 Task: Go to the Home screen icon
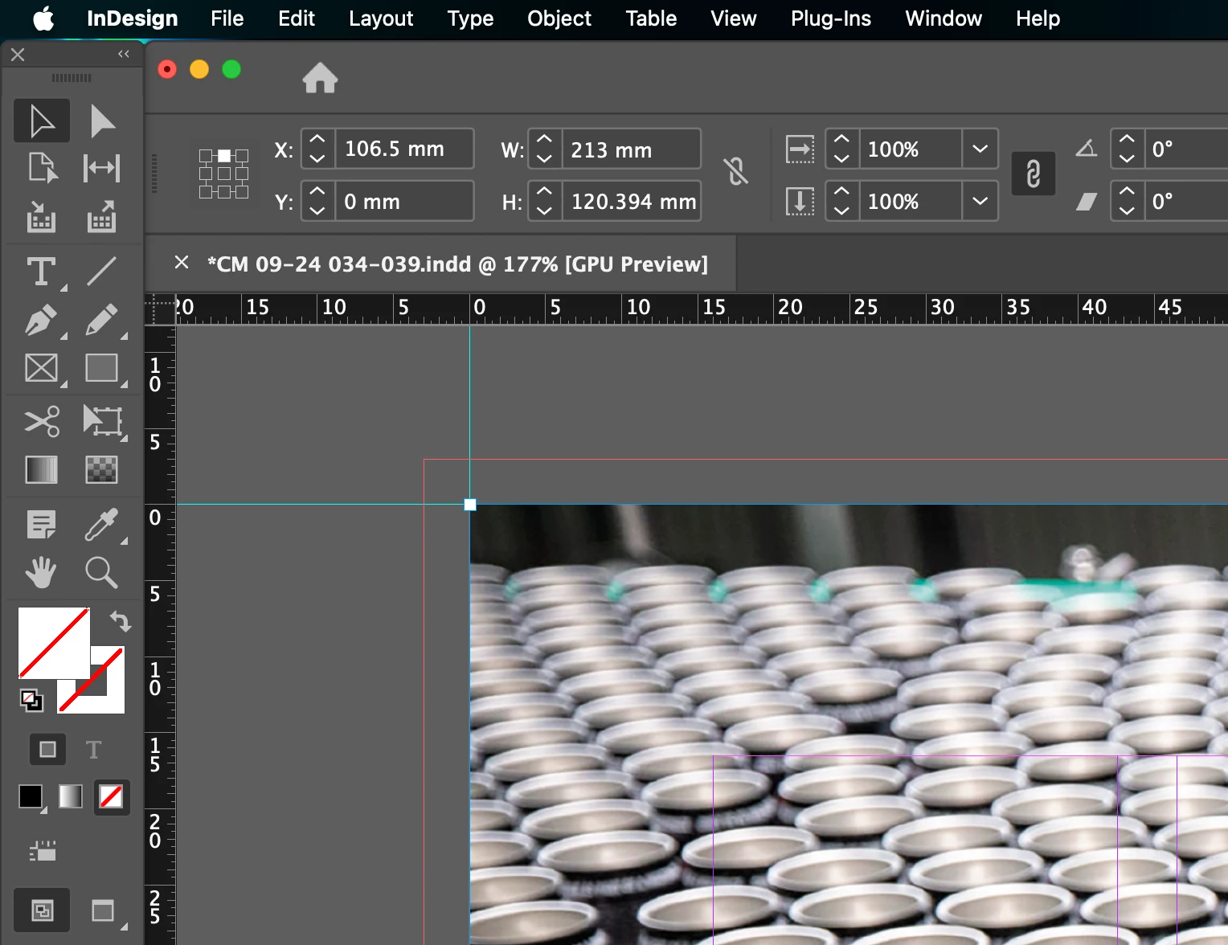(320, 78)
